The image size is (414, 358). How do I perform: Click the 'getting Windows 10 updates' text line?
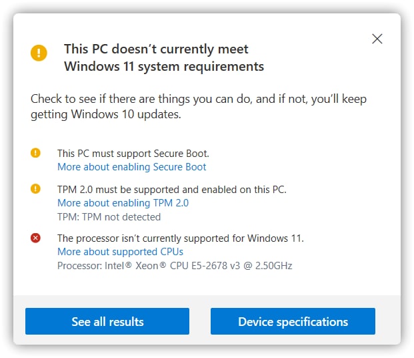106,115
